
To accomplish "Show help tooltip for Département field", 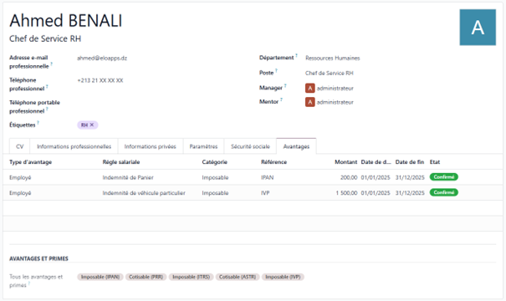I will click(296, 55).
